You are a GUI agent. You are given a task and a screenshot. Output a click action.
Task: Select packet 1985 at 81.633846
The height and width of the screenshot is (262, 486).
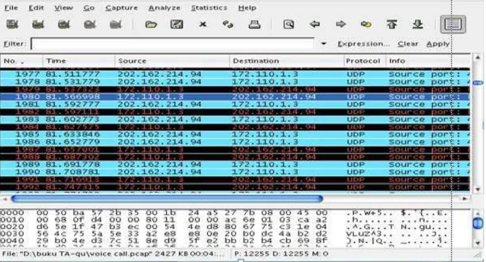(x=235, y=135)
